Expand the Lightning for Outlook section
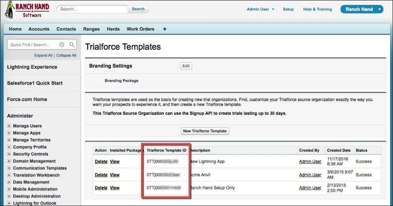Viewport: 393px width, 206px height. coord(9,203)
